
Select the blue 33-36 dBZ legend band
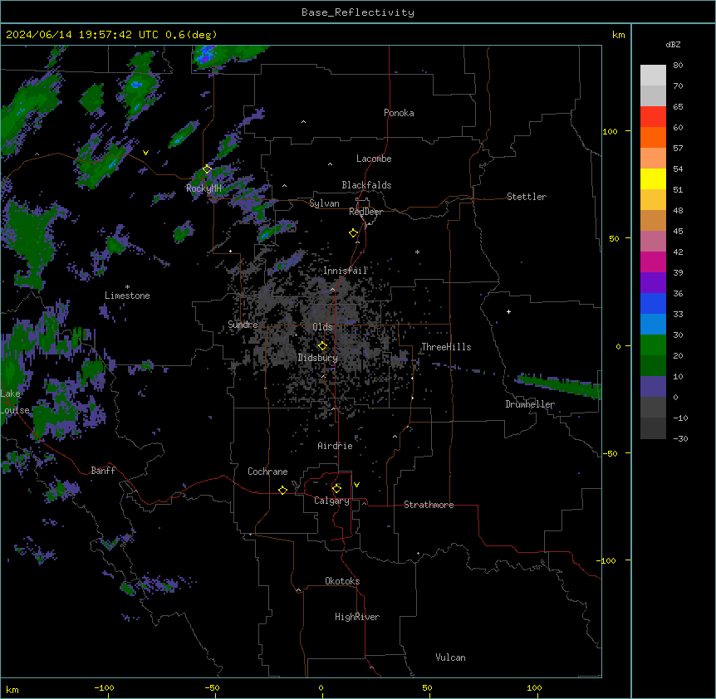click(x=653, y=303)
